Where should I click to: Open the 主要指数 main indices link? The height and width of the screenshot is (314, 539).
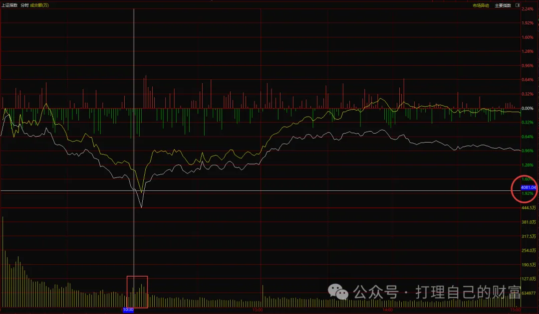[503, 5]
